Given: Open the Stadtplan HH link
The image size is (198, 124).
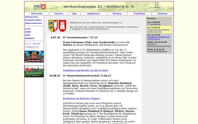Looking at the screenshot, I should (32, 47).
